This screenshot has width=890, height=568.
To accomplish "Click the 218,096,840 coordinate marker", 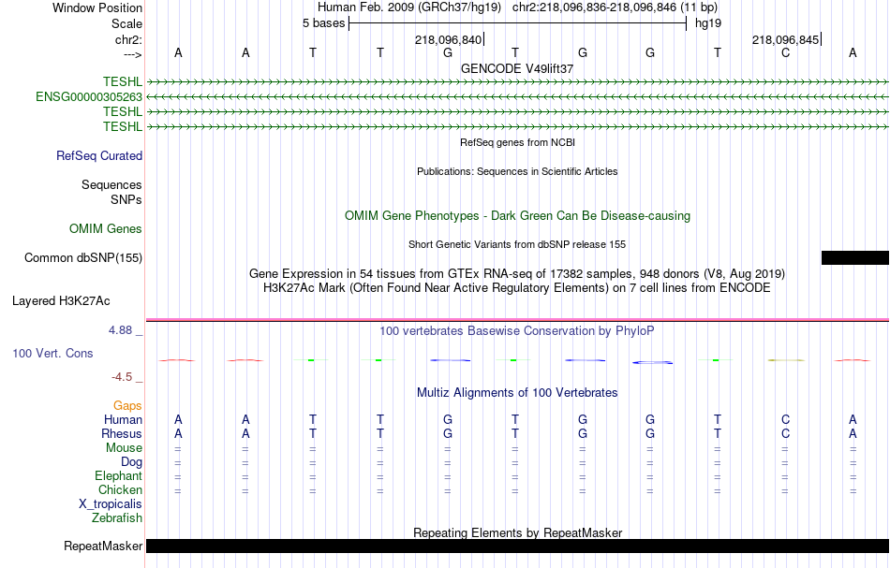I will (449, 39).
